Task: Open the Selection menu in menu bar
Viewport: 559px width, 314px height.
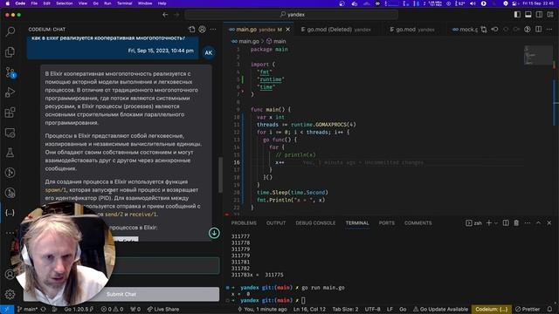Action: (x=65, y=3)
